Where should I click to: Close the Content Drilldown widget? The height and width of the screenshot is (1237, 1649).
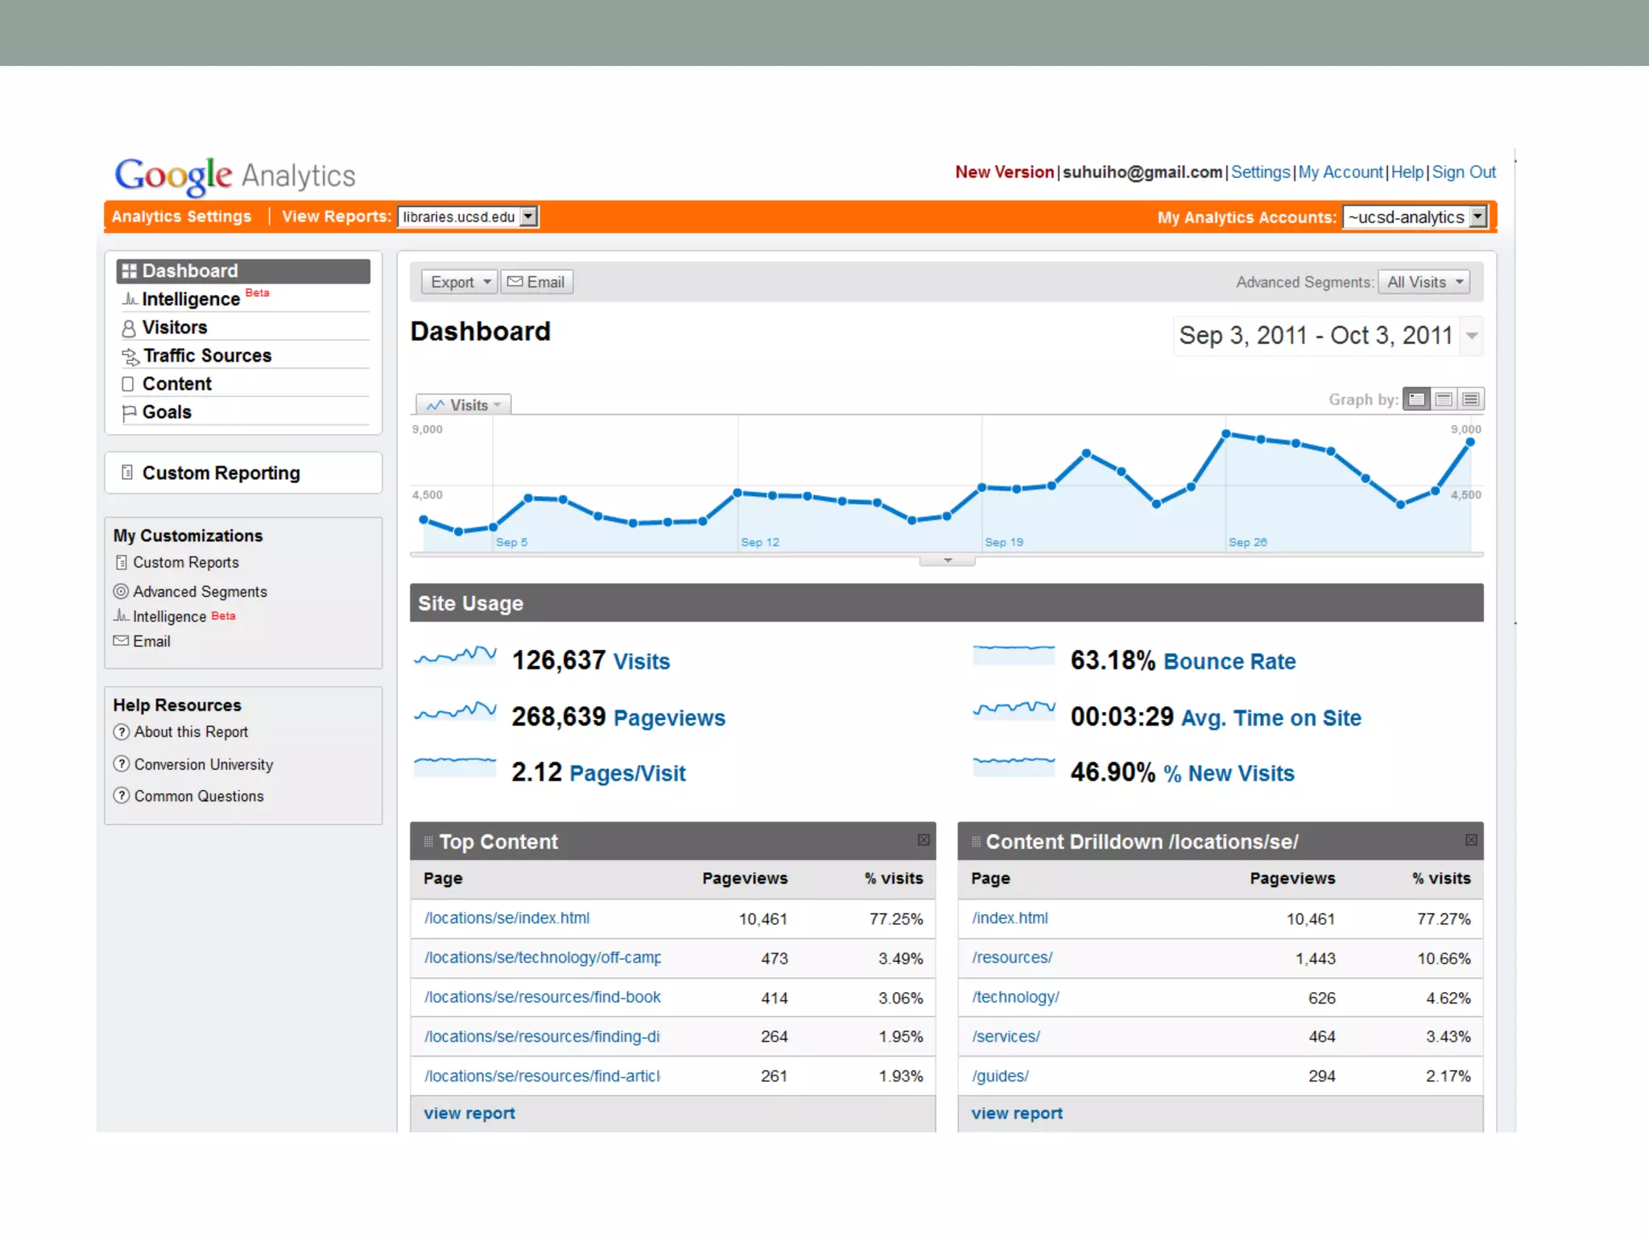[x=1471, y=840]
